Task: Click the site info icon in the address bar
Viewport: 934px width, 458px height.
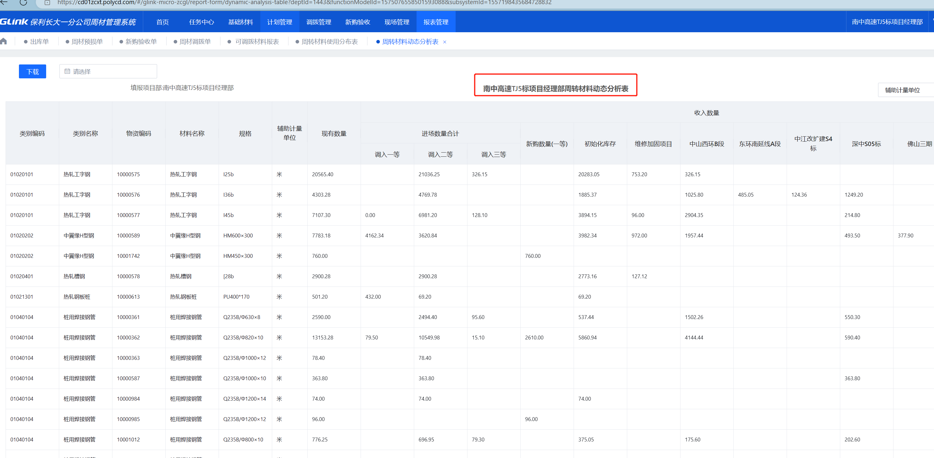Action: point(47,3)
